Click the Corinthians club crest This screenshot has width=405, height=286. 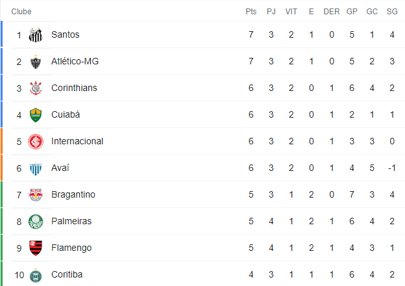click(36, 88)
